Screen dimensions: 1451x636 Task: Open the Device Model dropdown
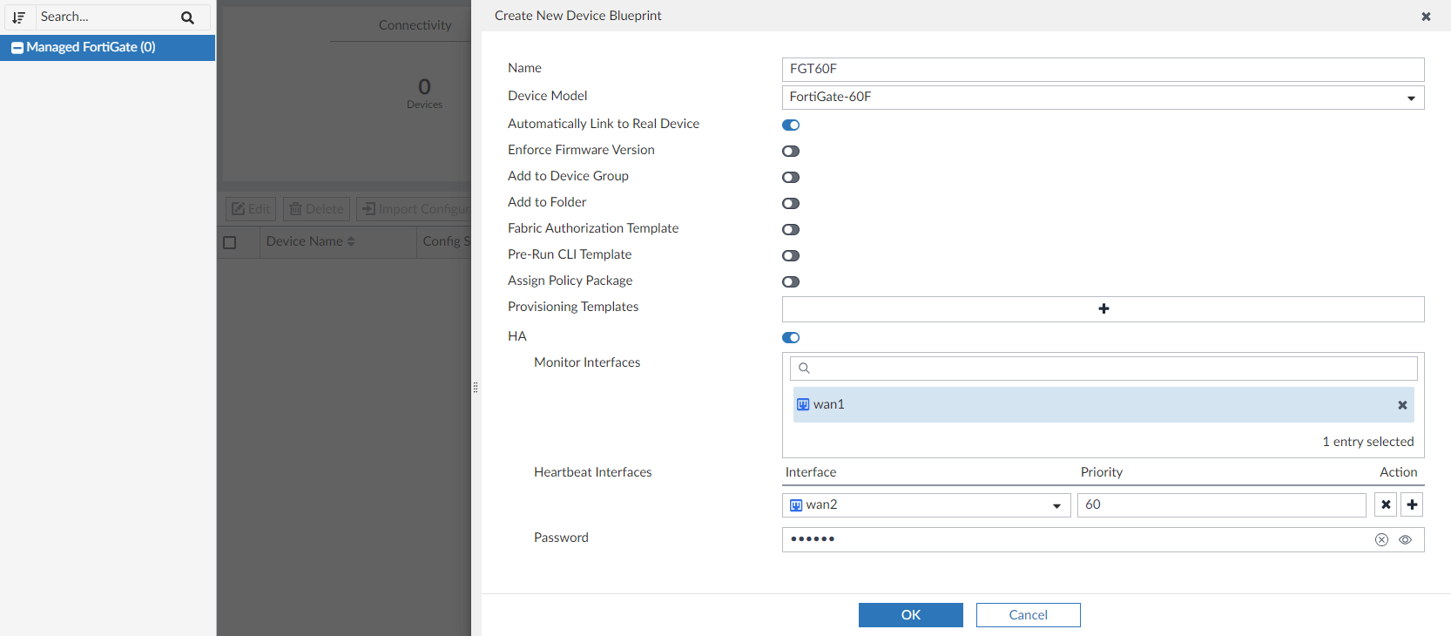pyautogui.click(x=1103, y=98)
